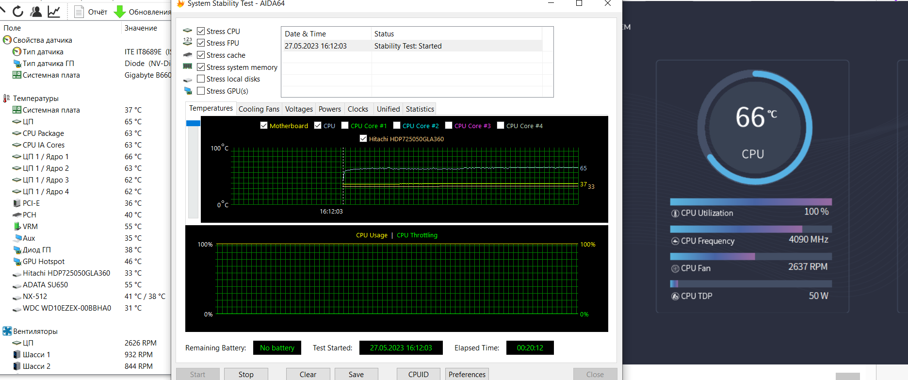908x380 pixels.
Task: Open the graph chart icon in toolbar
Action: pyautogui.click(x=54, y=11)
